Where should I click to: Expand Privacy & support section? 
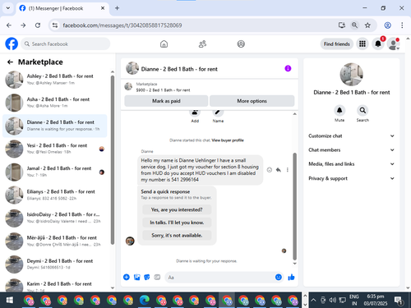351,178
